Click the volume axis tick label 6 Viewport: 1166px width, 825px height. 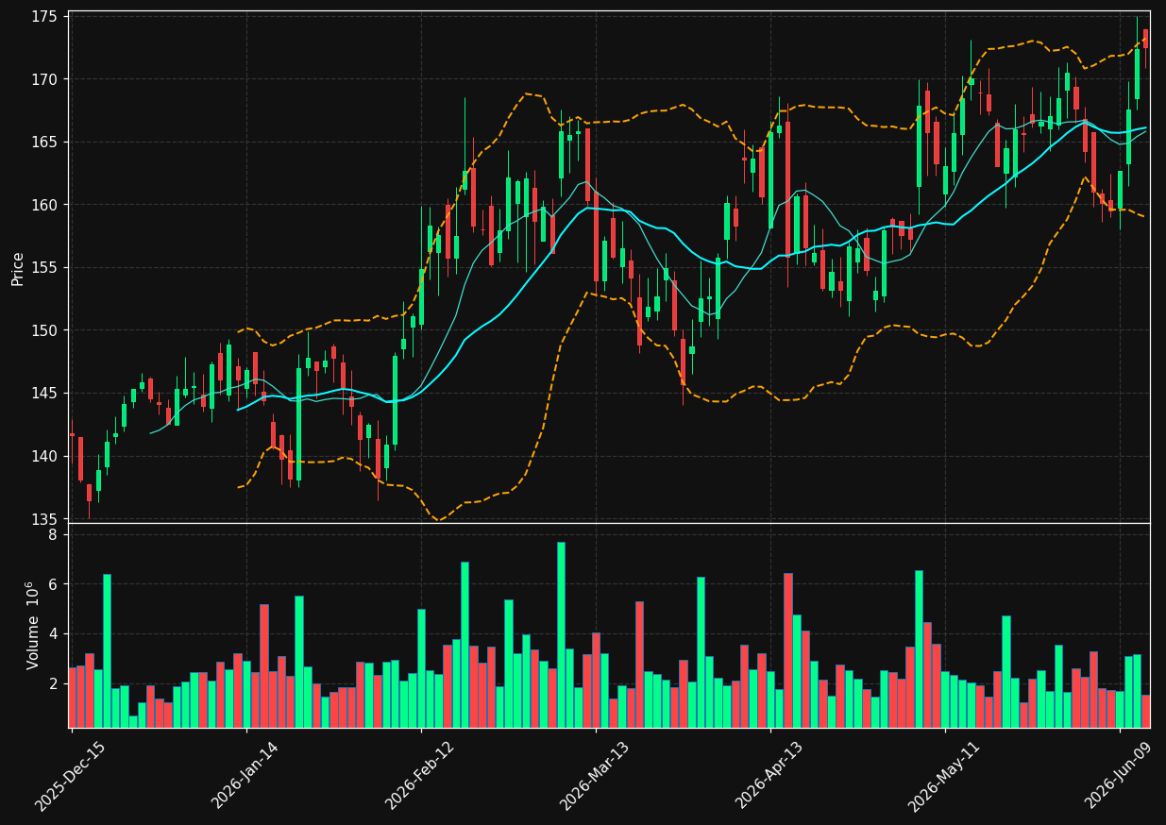click(x=53, y=584)
